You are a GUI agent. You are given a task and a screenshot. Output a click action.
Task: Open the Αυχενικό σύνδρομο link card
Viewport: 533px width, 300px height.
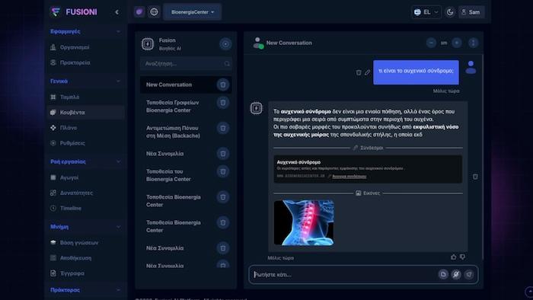[368, 169]
